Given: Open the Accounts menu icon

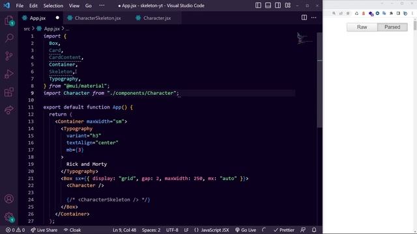Looking at the screenshot, I should (x=9, y=199).
